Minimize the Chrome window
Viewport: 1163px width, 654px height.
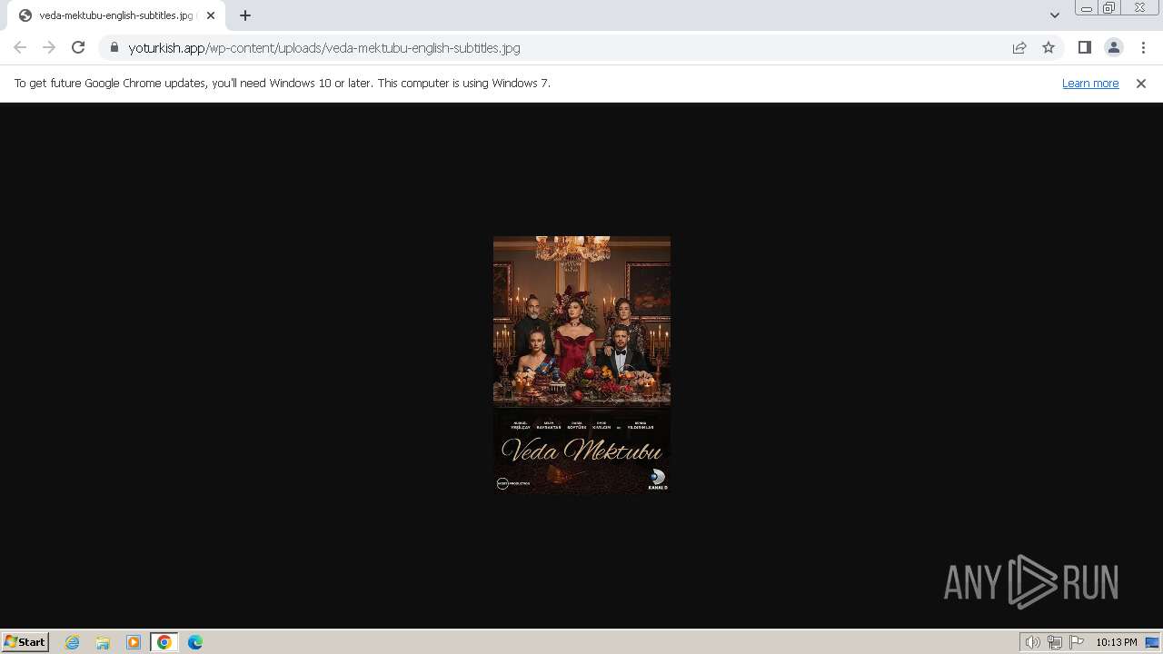pyautogui.click(x=1086, y=8)
